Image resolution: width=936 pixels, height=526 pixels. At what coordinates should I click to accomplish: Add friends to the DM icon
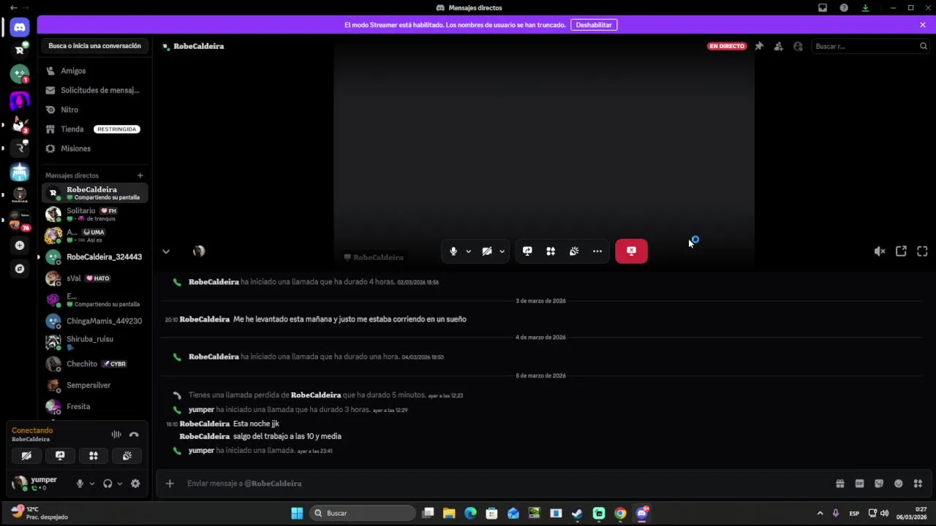coord(778,46)
